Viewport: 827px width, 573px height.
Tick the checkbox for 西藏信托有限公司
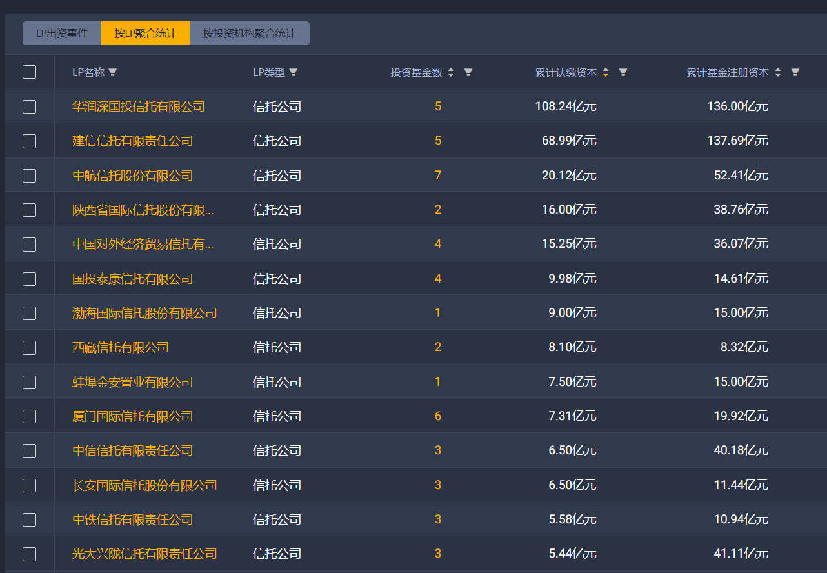(29, 348)
